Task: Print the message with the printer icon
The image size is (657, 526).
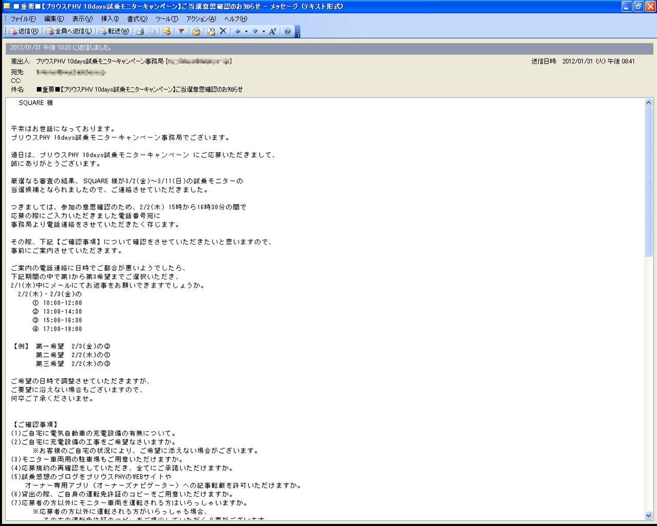Action: pos(140,31)
